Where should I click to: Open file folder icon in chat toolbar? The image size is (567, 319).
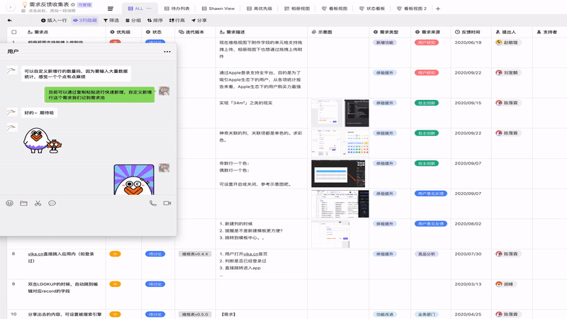pos(24,203)
